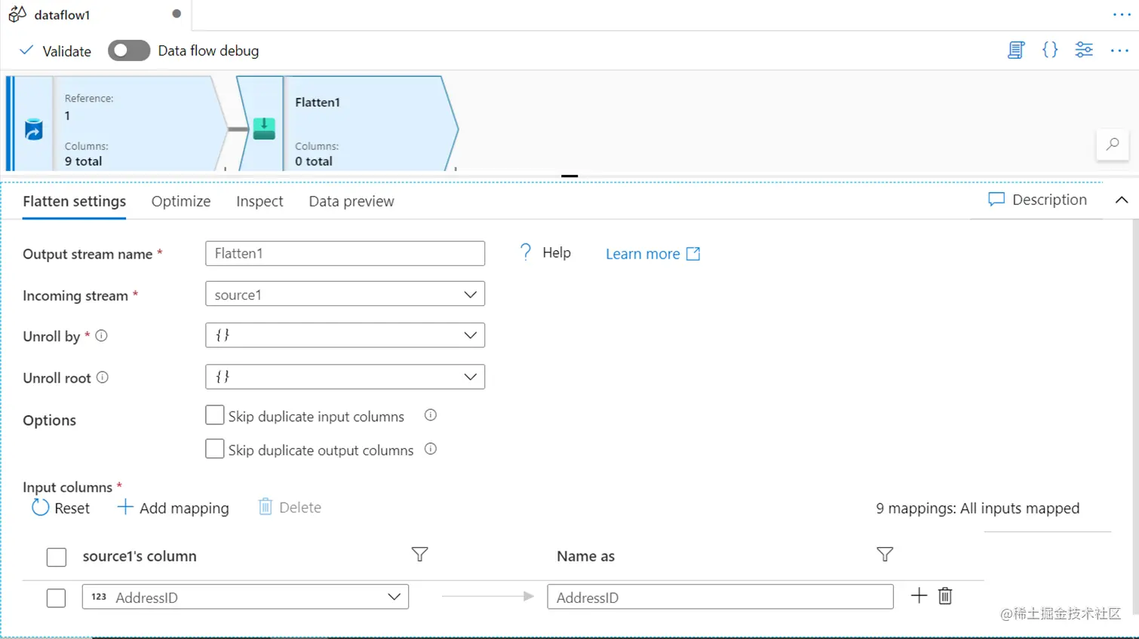The width and height of the screenshot is (1139, 639).
Task: Open the Unroll root dropdown
Action: (345, 377)
